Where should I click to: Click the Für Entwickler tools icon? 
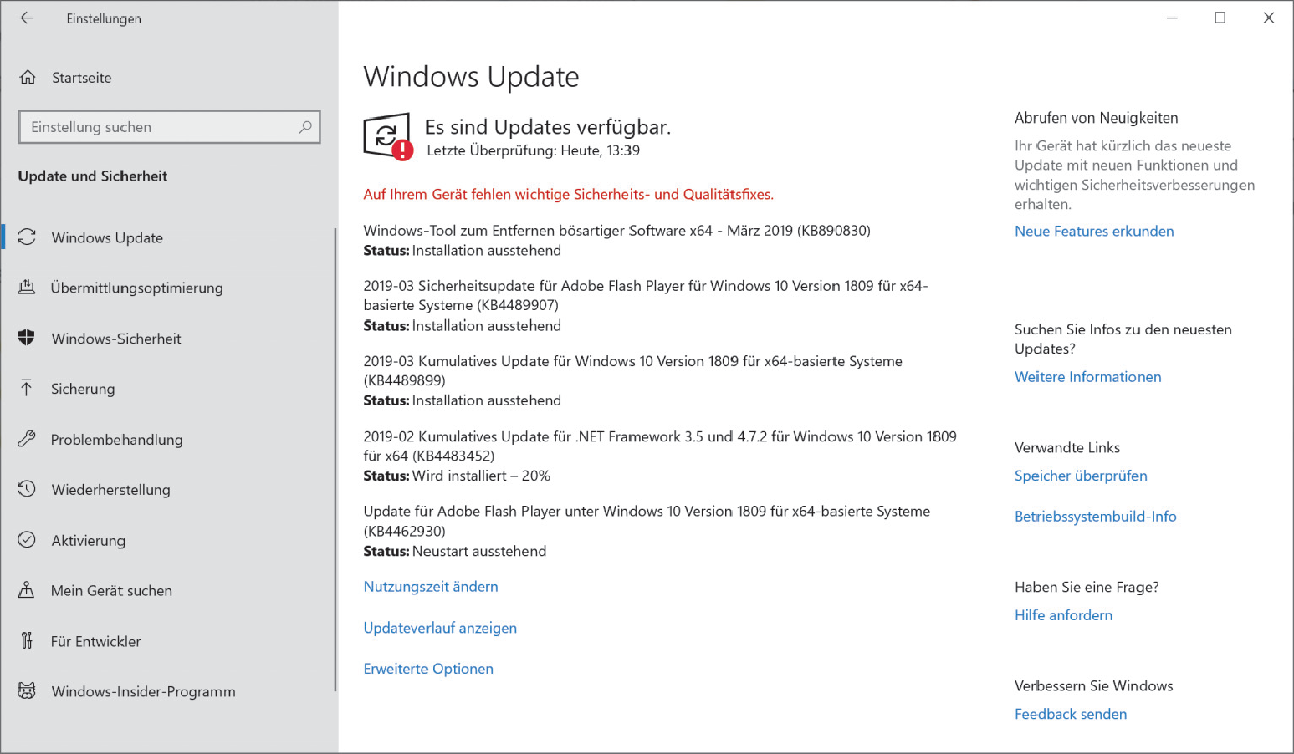(x=27, y=641)
